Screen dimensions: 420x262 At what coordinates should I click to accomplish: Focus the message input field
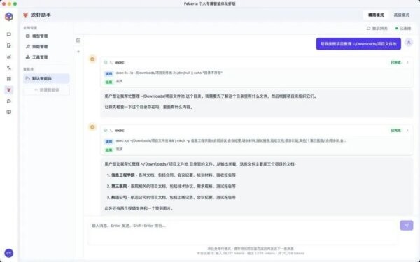click(242, 232)
